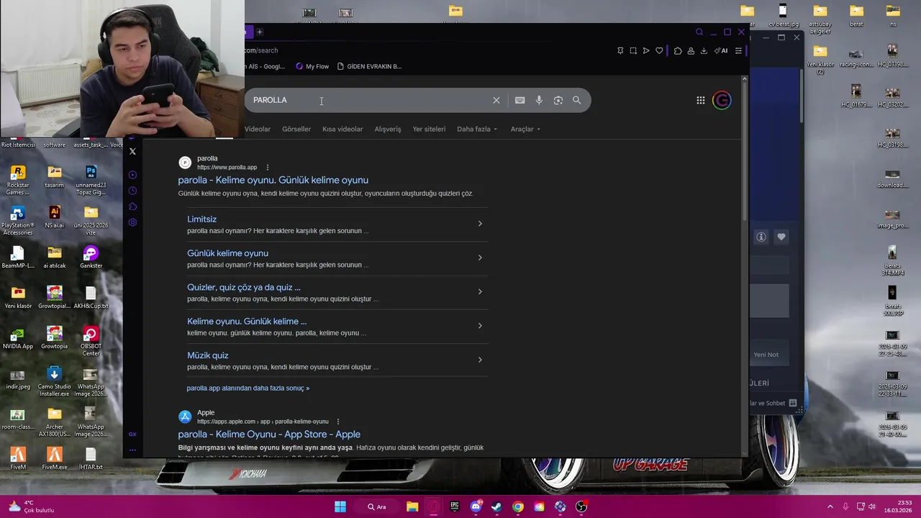Open Chrome from the taskbar
The width and height of the screenshot is (921, 518).
[x=517, y=506]
